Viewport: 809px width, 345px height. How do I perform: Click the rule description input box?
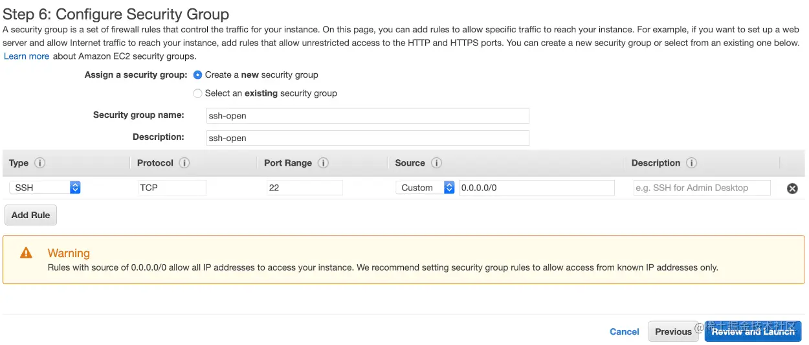click(x=702, y=188)
